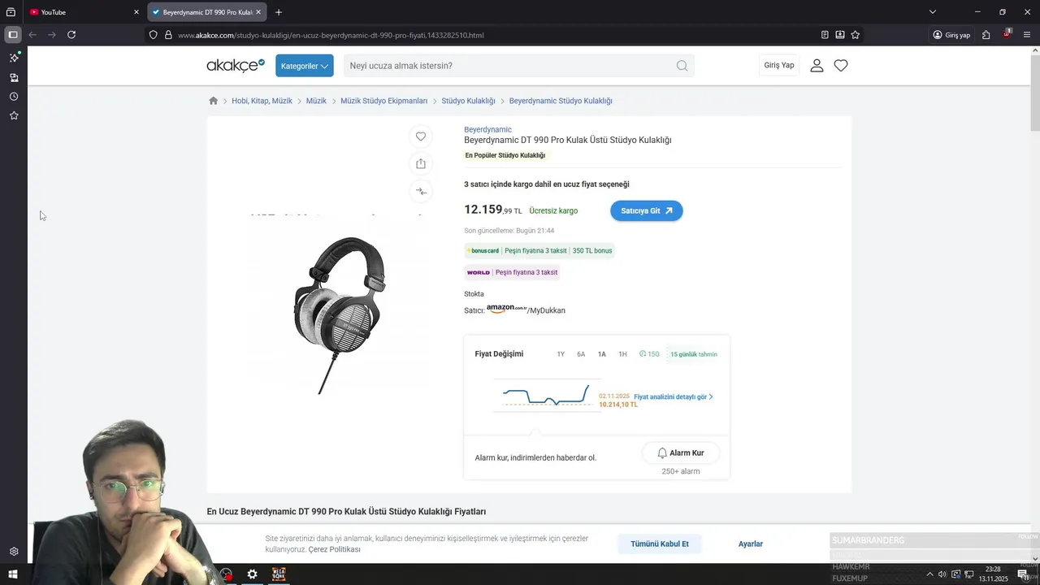The image size is (1040, 585).
Task: Click install-site icon in address bar
Action: point(840,35)
